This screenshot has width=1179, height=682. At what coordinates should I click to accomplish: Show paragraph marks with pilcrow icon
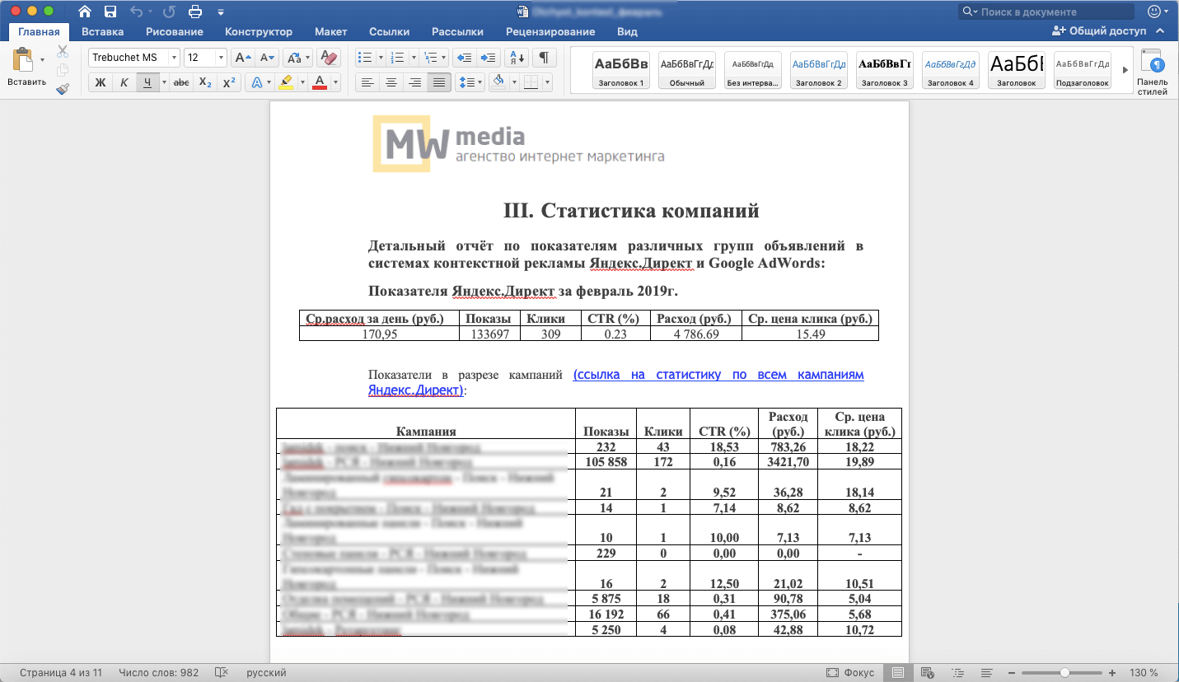click(x=544, y=58)
